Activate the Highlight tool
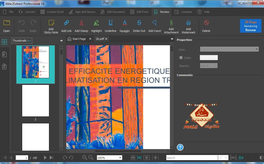The height and width of the screenshot is (164, 264). [x=96, y=26]
